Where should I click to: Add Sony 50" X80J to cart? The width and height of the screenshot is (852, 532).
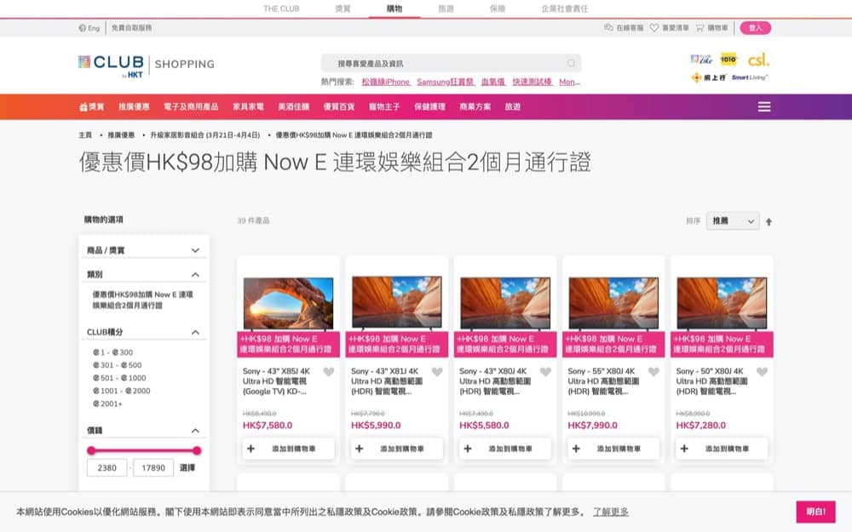pyautogui.click(x=722, y=449)
